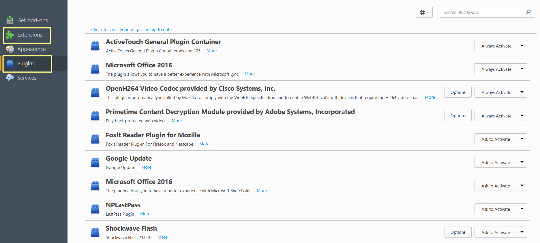Viewport: 540px width, 243px height.
Task: Click More link for OpenH264 plugin
Action: click(430, 97)
